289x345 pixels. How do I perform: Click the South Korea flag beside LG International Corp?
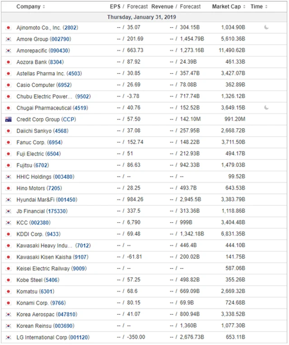[x=8, y=337]
